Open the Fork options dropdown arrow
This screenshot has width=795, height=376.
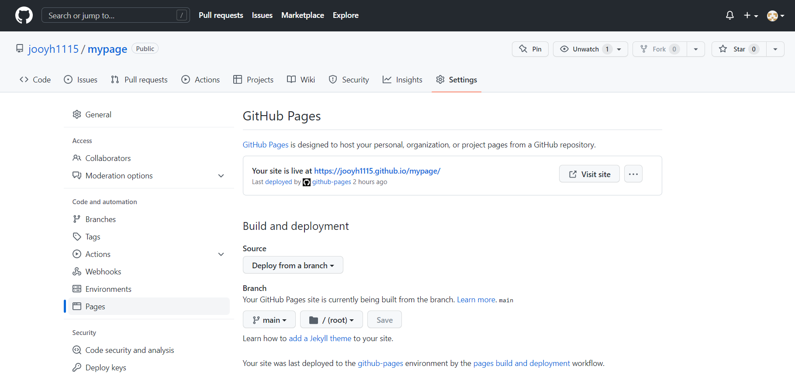pyautogui.click(x=696, y=49)
